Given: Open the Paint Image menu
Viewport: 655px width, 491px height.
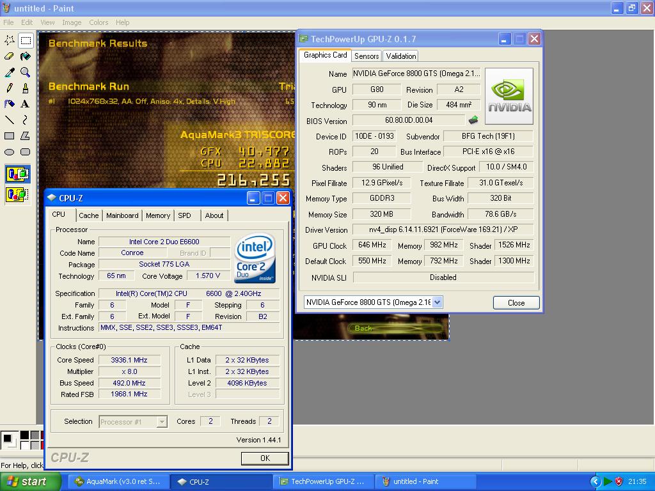Looking at the screenshot, I should point(72,22).
